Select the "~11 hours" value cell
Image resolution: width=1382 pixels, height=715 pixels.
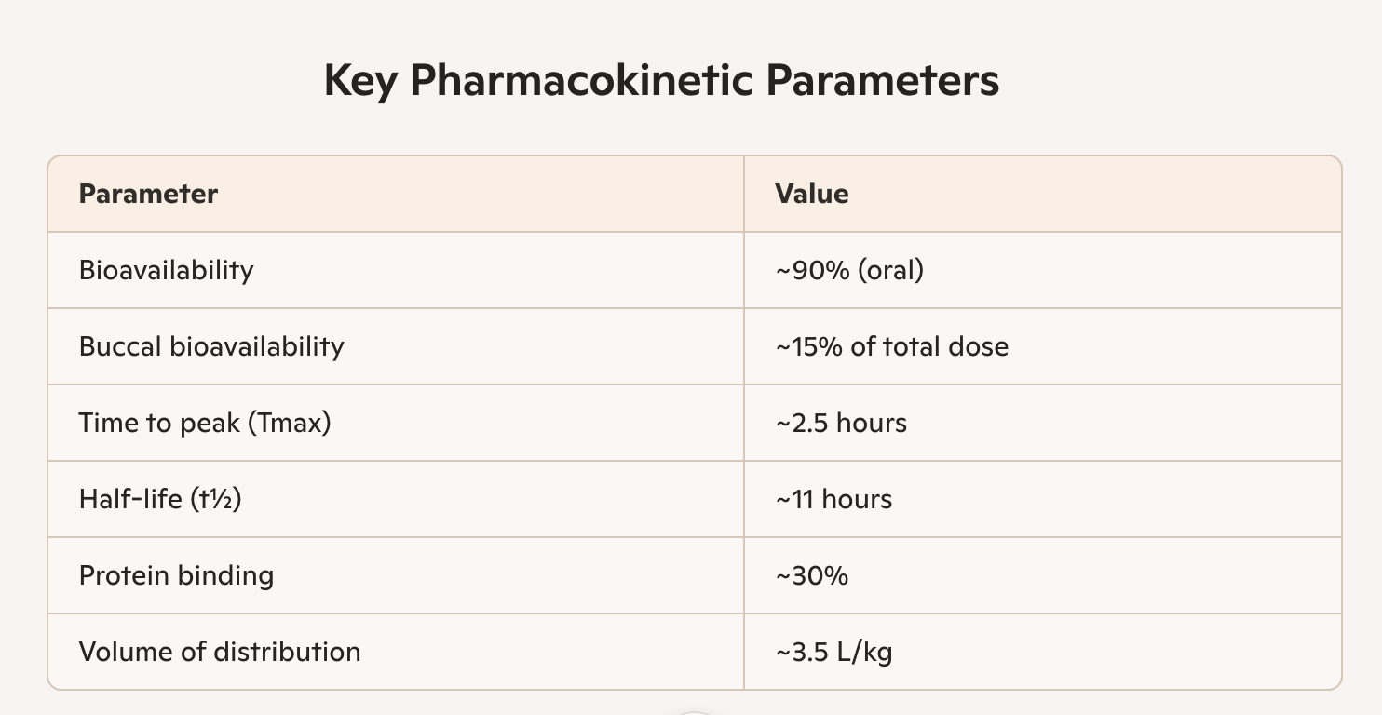pos(833,499)
